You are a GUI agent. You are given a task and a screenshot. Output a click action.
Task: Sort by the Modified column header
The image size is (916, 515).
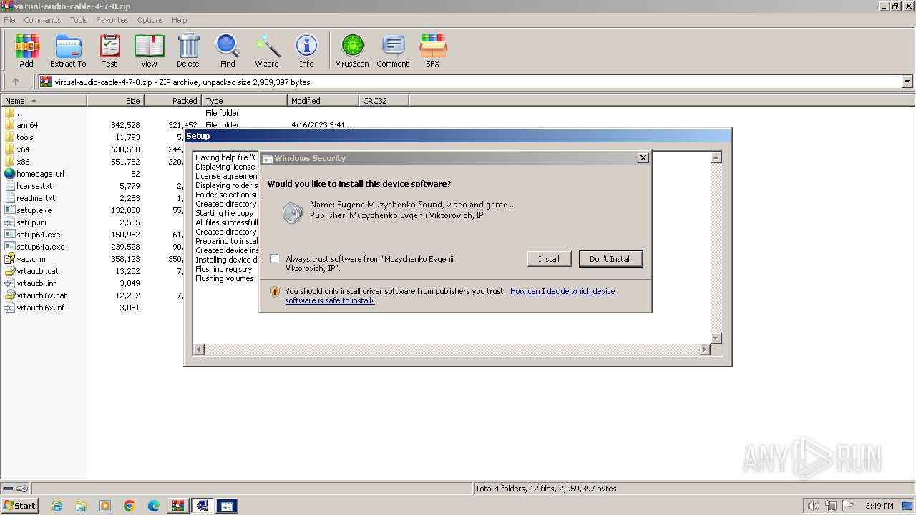pos(323,101)
